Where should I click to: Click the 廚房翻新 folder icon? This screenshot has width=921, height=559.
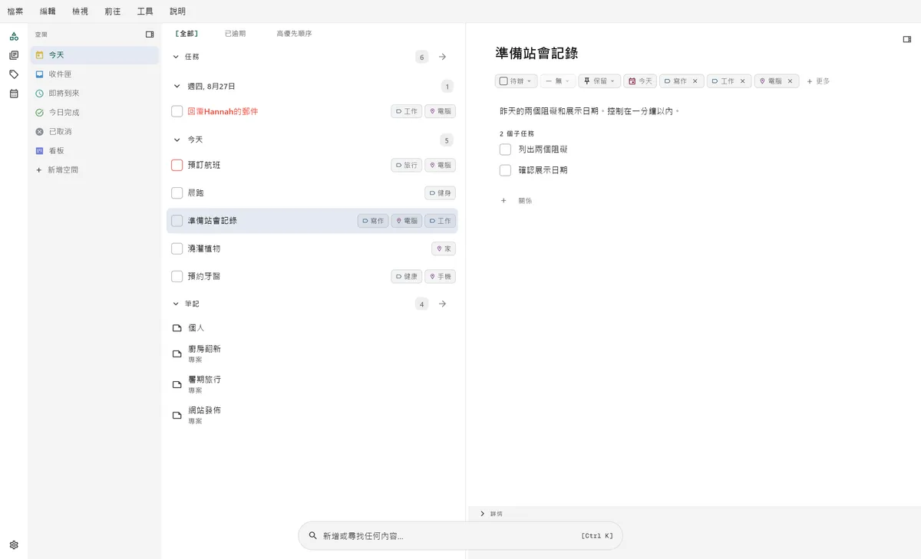(x=177, y=353)
